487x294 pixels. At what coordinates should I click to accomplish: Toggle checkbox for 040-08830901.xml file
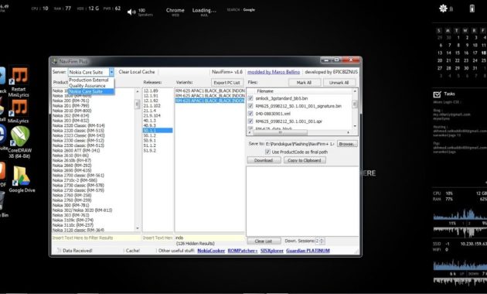pyautogui.click(x=250, y=114)
